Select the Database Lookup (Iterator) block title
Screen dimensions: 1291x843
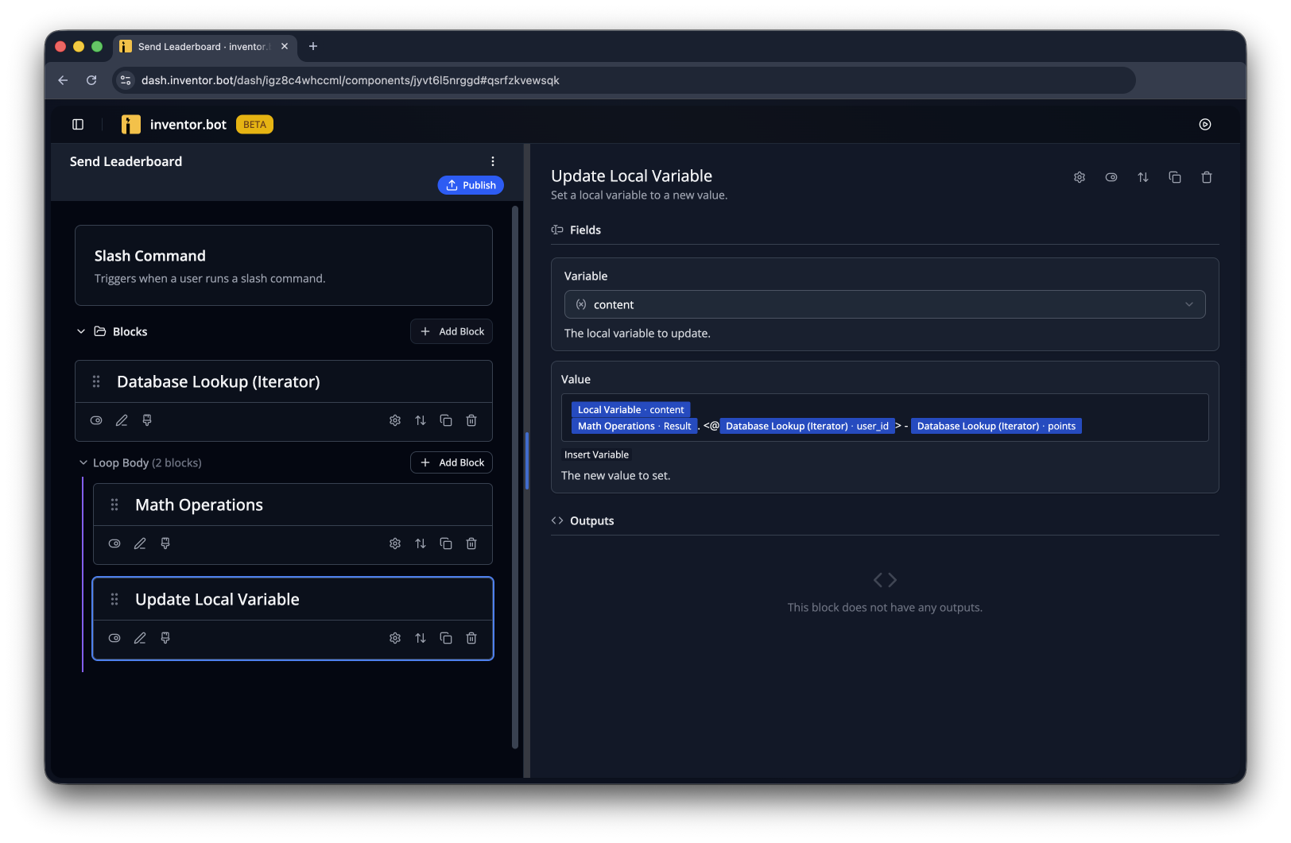[219, 382]
